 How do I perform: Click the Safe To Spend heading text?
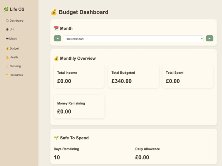pyautogui.click(x=74, y=138)
